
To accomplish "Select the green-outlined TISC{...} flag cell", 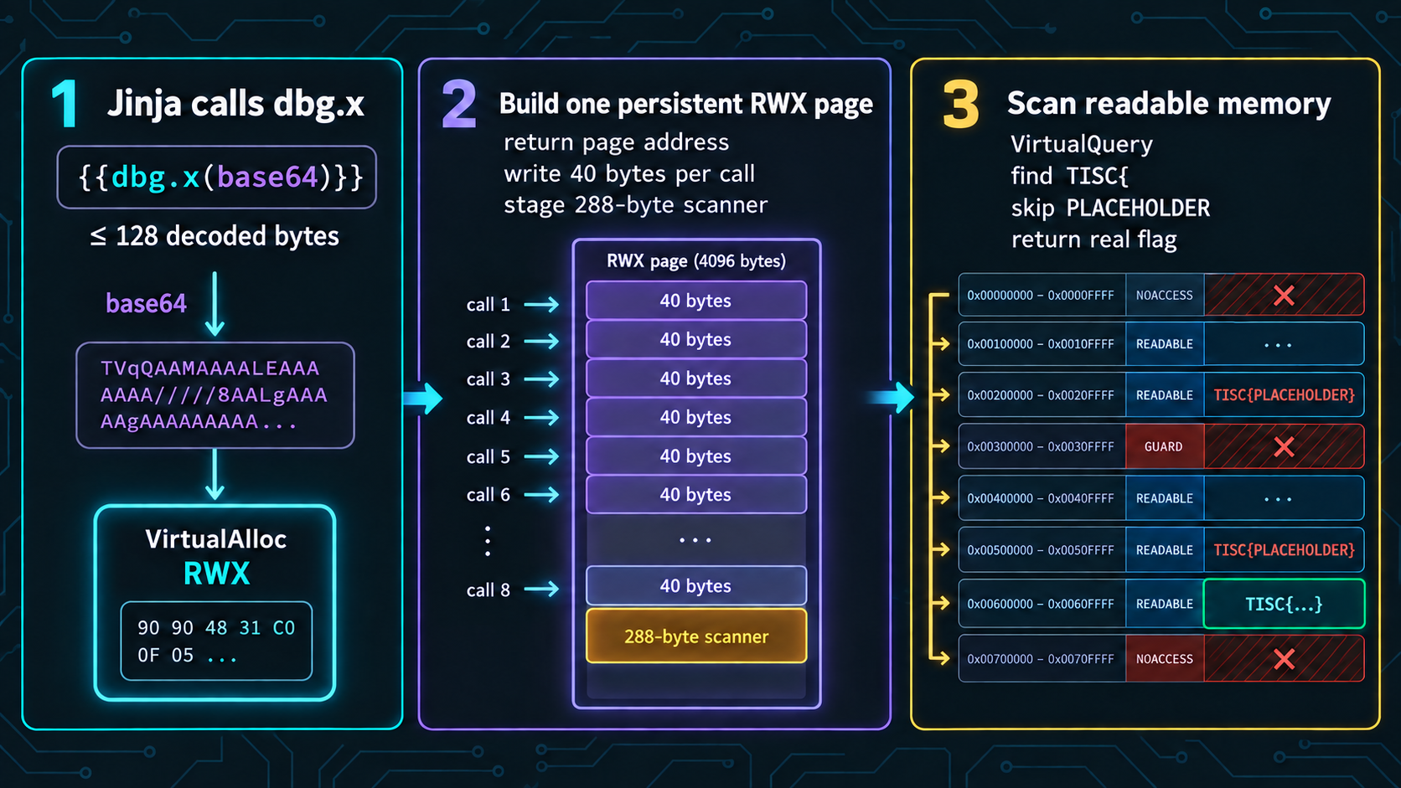I will 1284,604.
